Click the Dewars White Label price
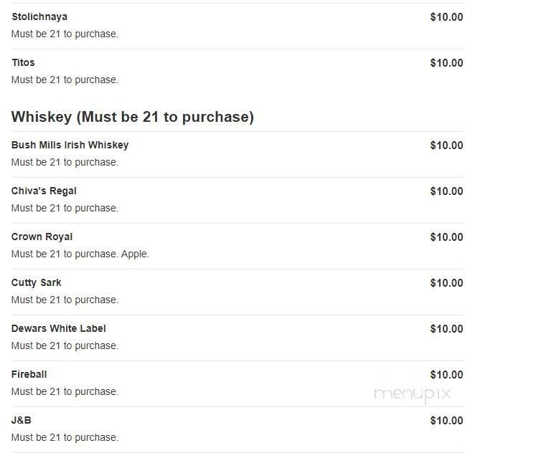The image size is (541, 453). (446, 328)
